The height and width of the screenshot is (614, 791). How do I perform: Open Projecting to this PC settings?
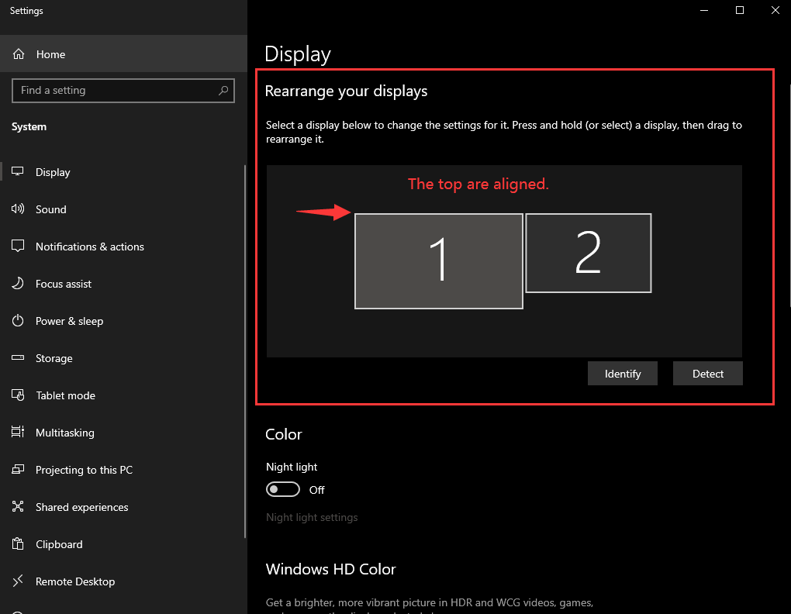pyautogui.click(x=17, y=470)
